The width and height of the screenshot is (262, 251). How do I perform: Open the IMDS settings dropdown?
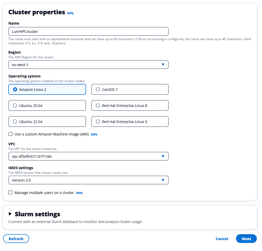(88, 180)
